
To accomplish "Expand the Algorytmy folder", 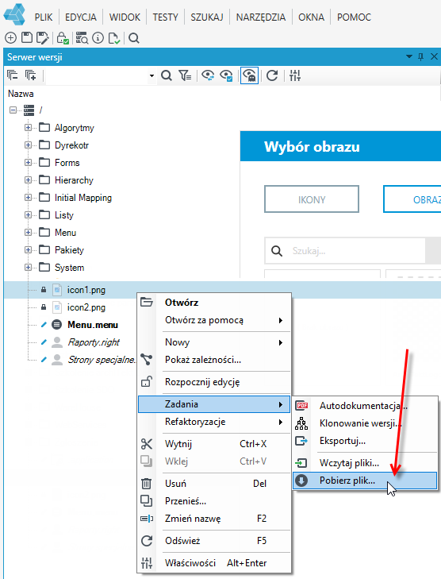I will click(28, 127).
